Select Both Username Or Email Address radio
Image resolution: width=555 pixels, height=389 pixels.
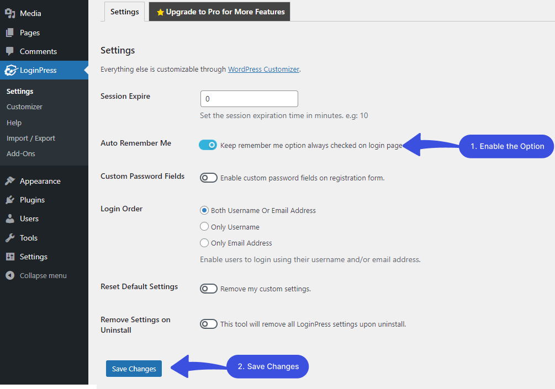coord(204,210)
